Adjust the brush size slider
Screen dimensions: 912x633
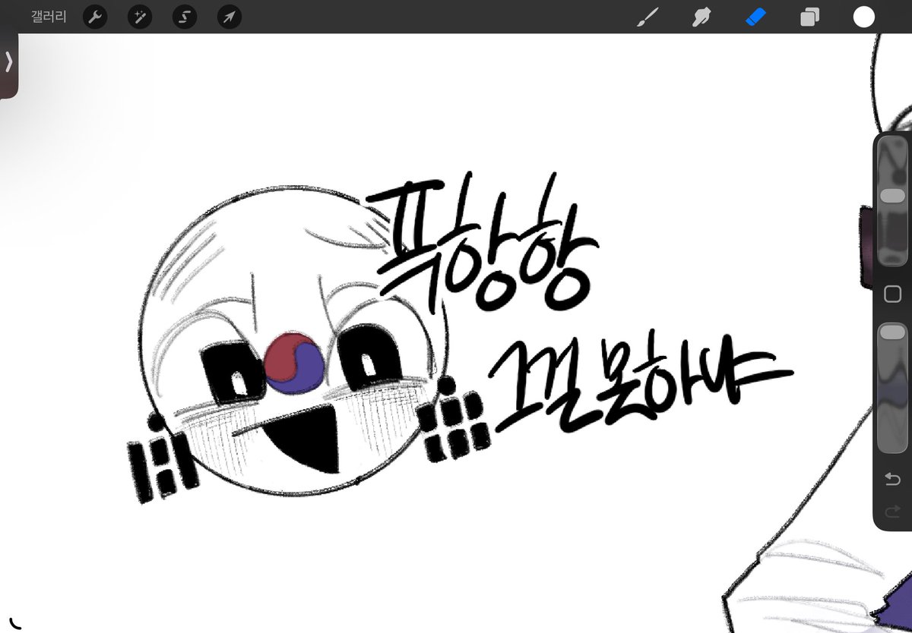tap(892, 203)
